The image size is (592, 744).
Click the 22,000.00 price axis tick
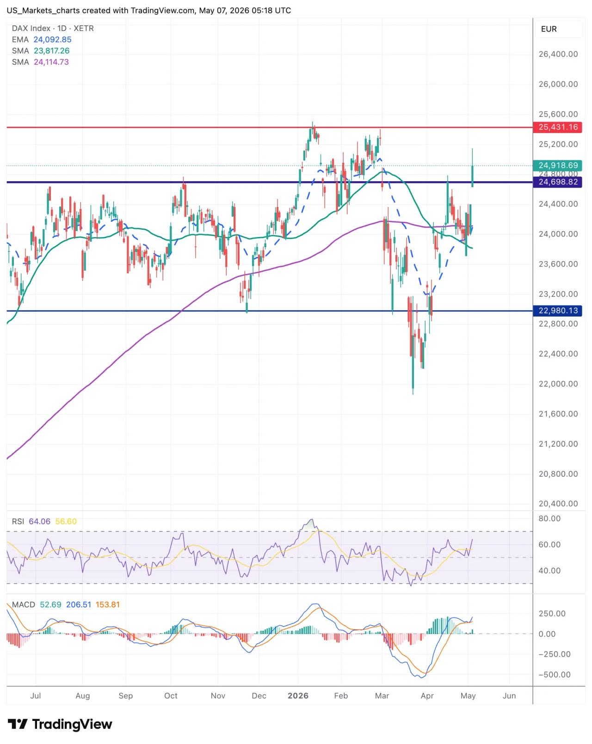tap(558, 384)
